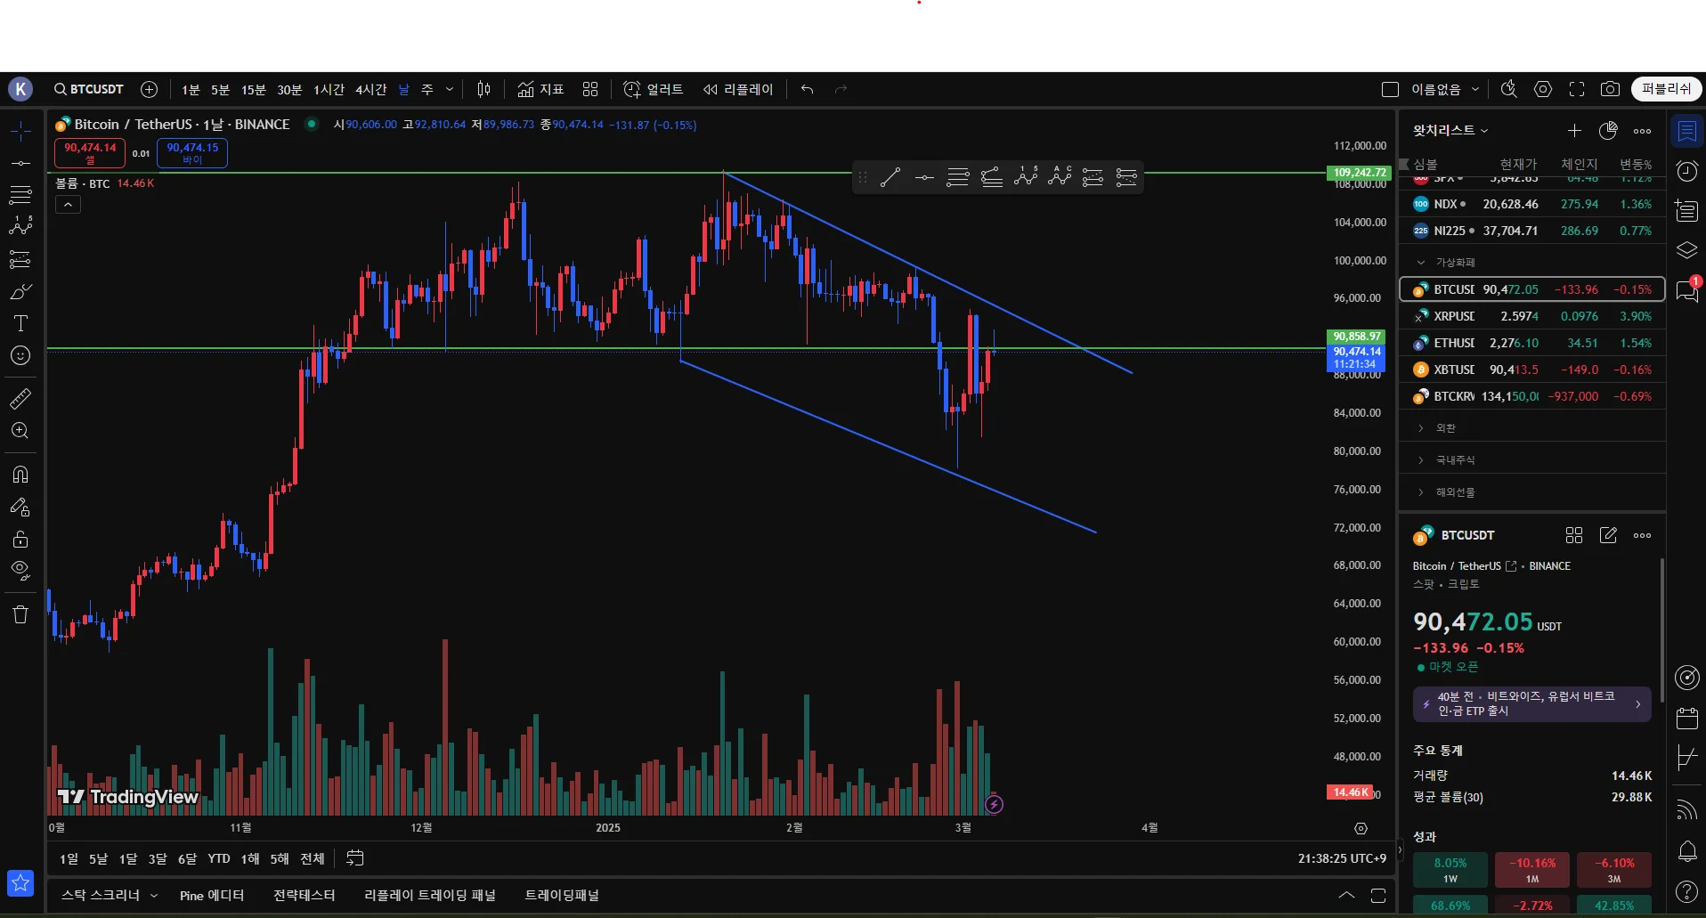Undo the last chart action

click(x=807, y=89)
